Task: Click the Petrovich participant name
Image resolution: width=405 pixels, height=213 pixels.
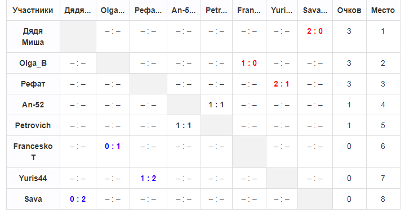Action: [33, 125]
